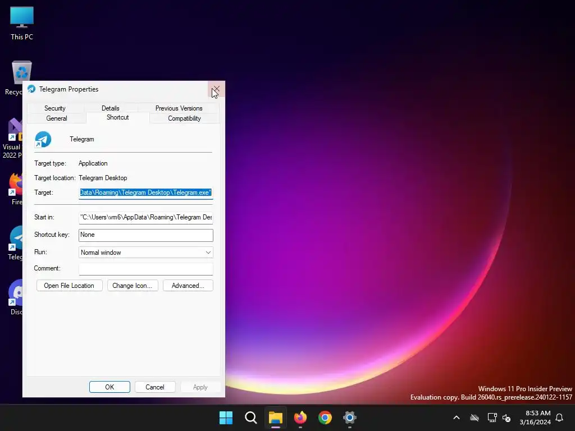Click the muted volume tray icon
Viewport: 575px width, 431px height.
coord(506,418)
